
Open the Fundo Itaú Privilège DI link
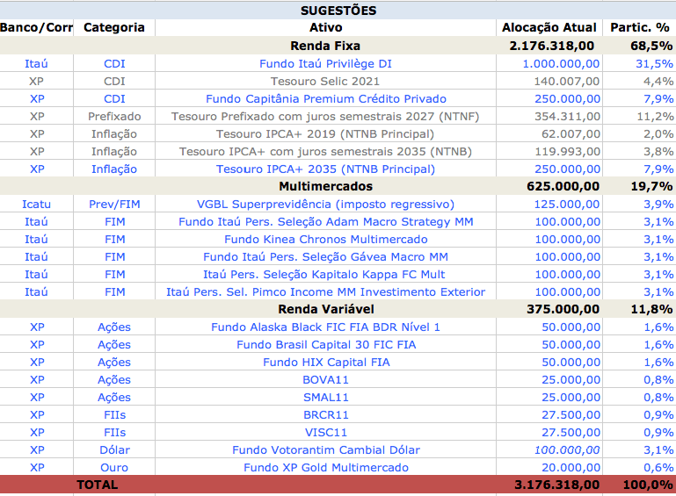325,63
